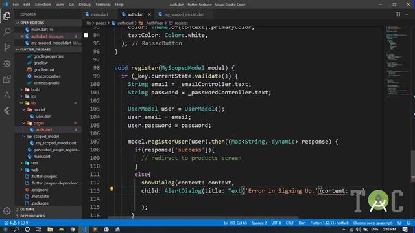Close the auth.dart editor tab
The width and height of the screenshot is (415, 233).
150,14
